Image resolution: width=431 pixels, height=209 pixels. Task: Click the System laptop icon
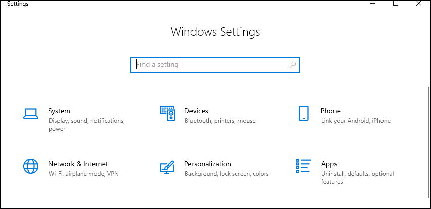coord(31,114)
